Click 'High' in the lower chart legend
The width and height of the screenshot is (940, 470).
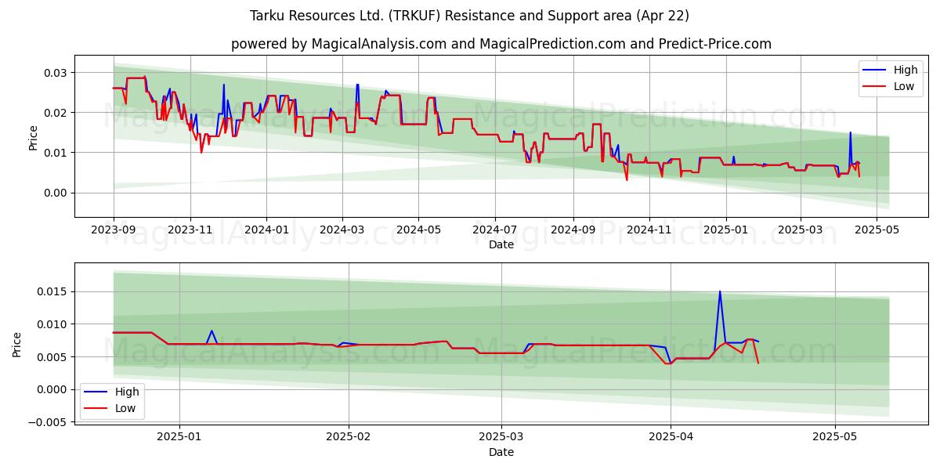[127, 392]
